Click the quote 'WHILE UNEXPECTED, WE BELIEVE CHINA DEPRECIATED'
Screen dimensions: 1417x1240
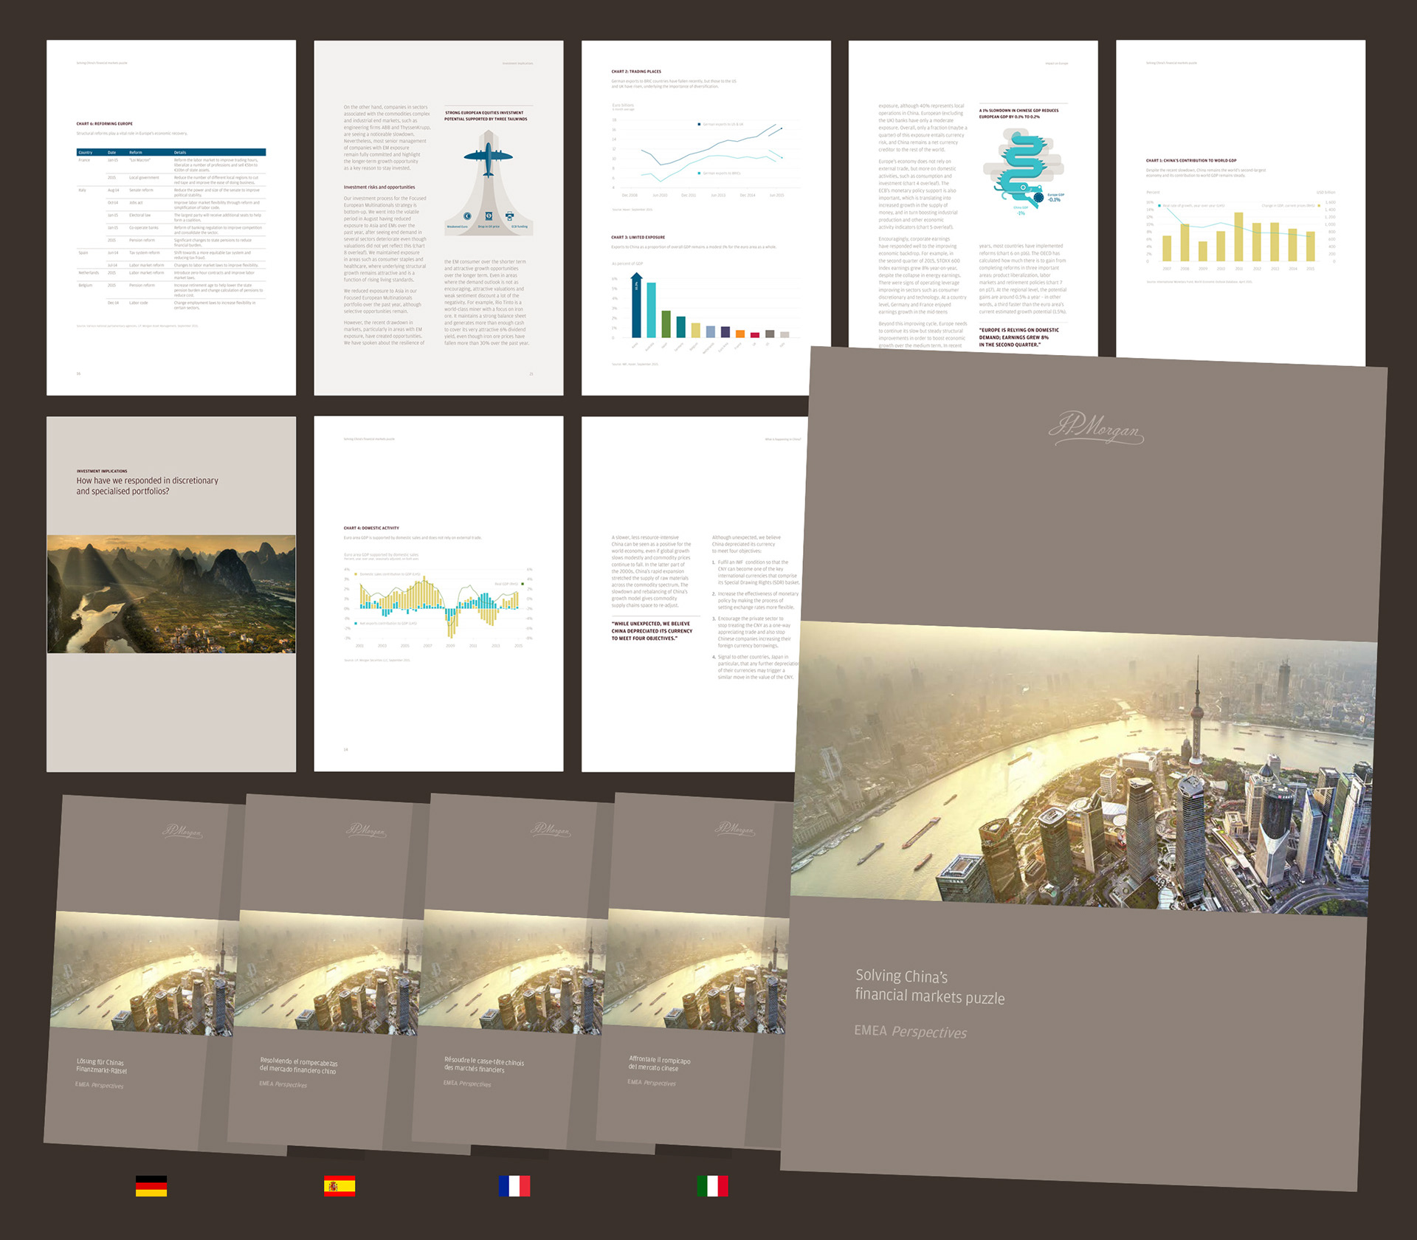(x=652, y=631)
